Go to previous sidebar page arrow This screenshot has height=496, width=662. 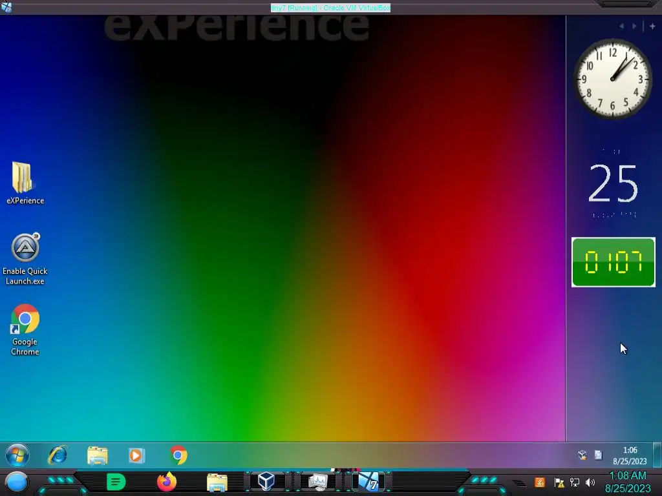[x=621, y=26]
